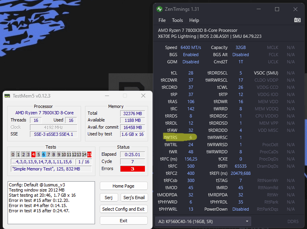Click the test order sequence field
The width and height of the screenshot is (307, 229).
click(x=42, y=162)
